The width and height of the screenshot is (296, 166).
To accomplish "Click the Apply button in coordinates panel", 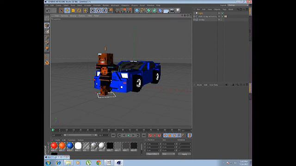I will pyautogui.click(x=184, y=154).
